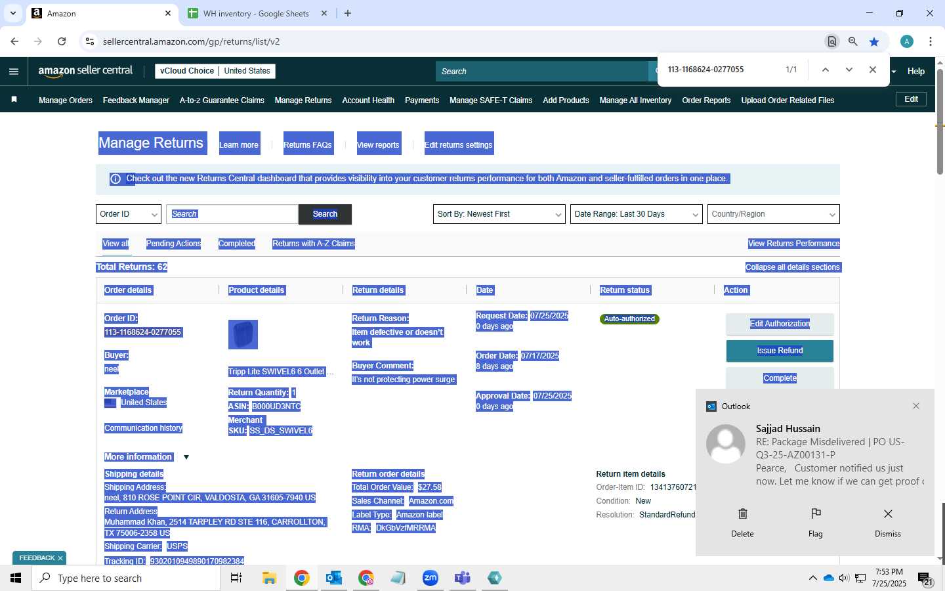
Task: Open the site information icon in the address bar
Action: click(x=90, y=41)
